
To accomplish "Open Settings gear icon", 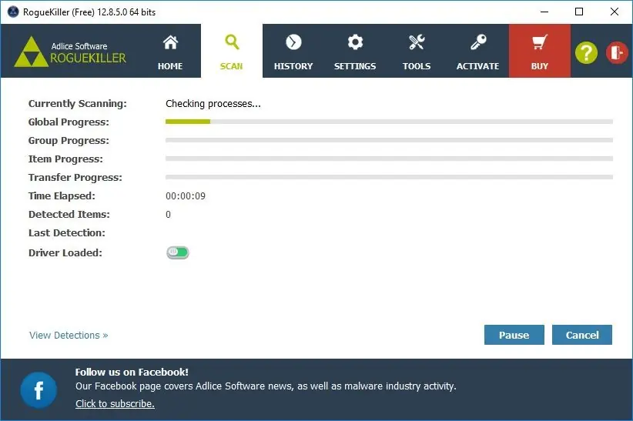I will click(355, 42).
